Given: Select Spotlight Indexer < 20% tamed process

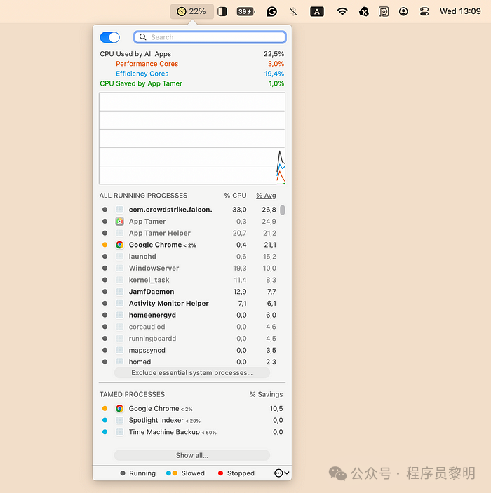Looking at the screenshot, I should (191, 420).
